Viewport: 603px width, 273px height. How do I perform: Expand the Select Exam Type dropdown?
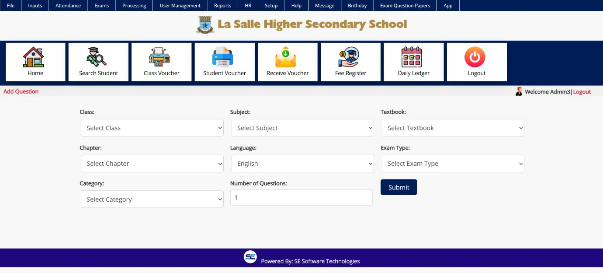[x=453, y=164]
